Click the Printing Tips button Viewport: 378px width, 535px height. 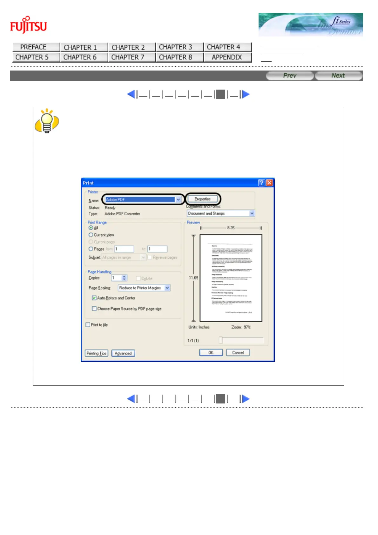pos(97,353)
